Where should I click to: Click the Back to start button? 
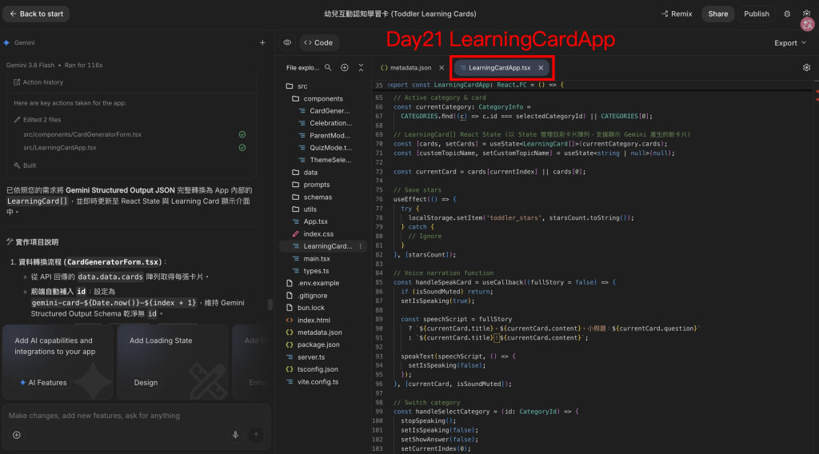[36, 14]
